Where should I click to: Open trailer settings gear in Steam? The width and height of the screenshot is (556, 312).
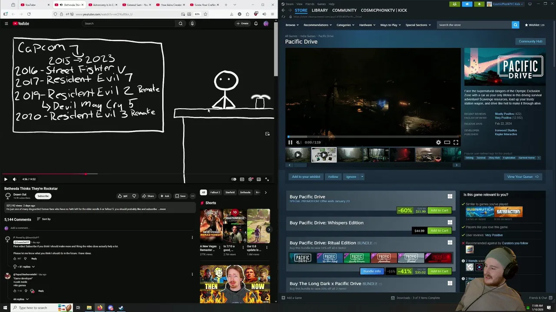click(x=438, y=142)
